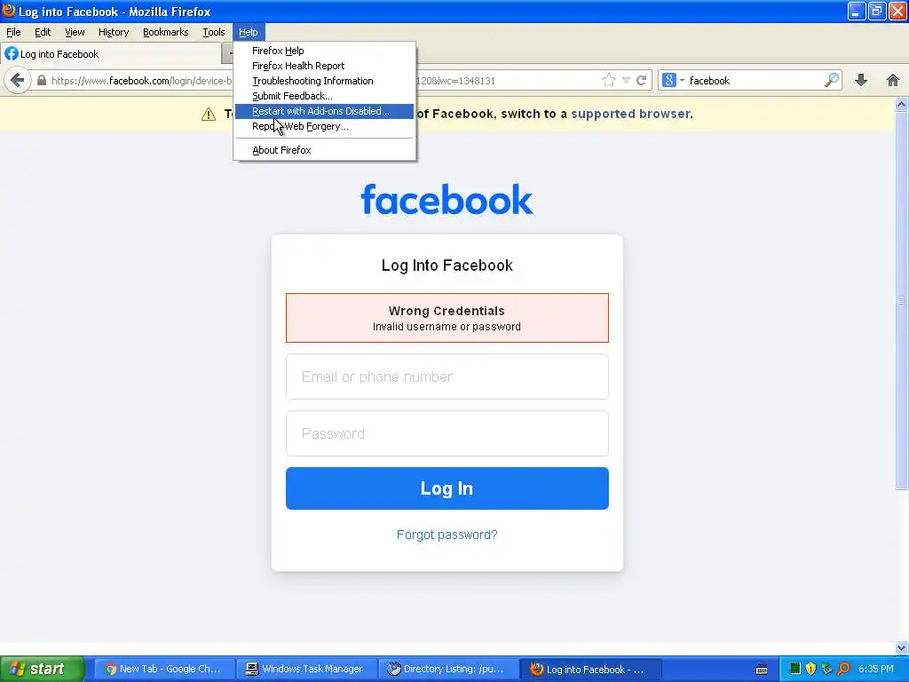Viewport: 909px width, 682px height.
Task: Switch to Directory Listing taskbar item
Action: click(x=447, y=669)
